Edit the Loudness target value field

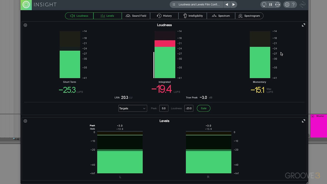pyautogui.click(x=189, y=108)
